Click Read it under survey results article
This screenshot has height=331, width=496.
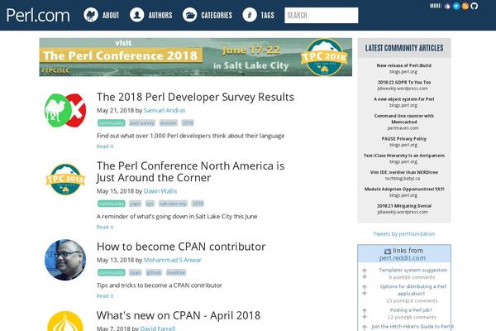[x=105, y=146]
